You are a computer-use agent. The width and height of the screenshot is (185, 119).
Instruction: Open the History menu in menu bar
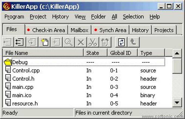pyautogui.click(x=60, y=17)
